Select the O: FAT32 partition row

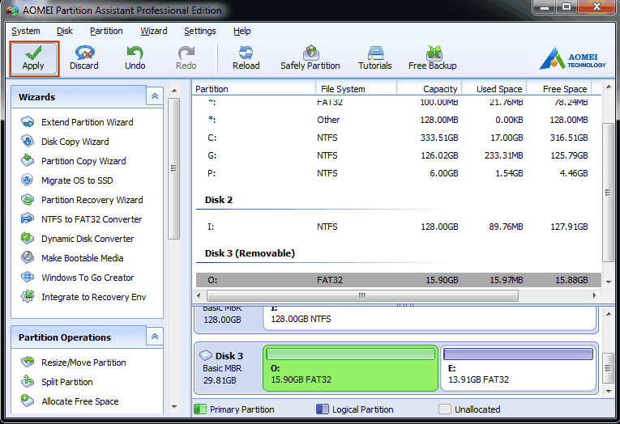(398, 280)
